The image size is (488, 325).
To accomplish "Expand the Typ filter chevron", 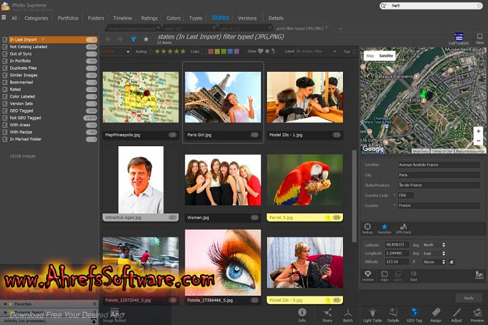I will pyautogui.click(x=354, y=51).
